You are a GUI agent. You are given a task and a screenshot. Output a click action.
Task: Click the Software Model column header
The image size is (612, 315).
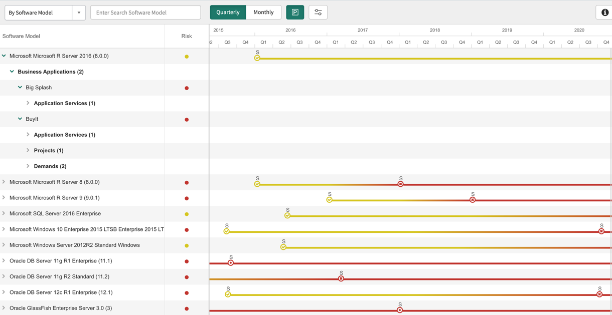21,36
